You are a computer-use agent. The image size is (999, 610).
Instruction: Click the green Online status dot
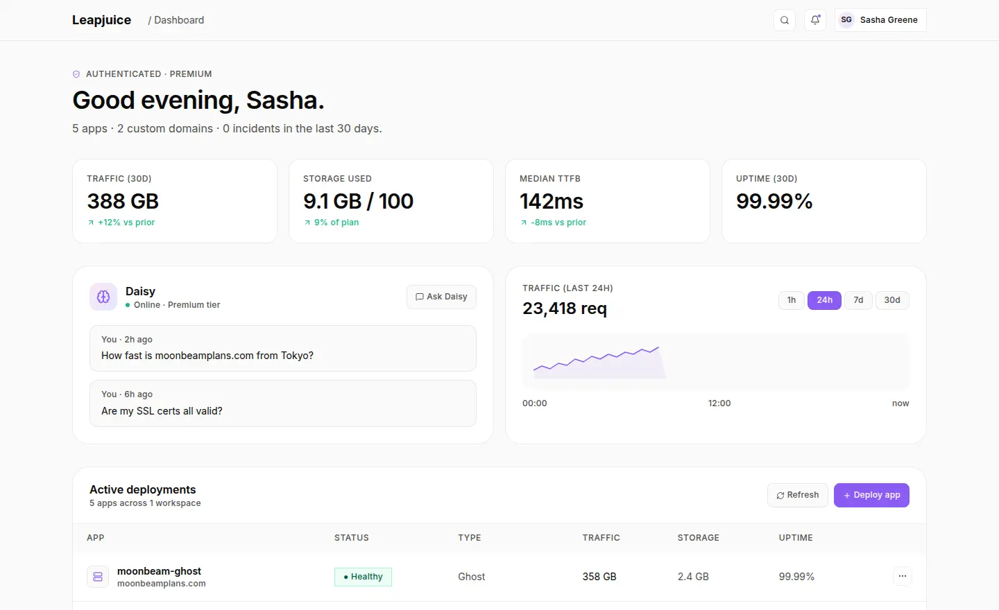point(128,305)
